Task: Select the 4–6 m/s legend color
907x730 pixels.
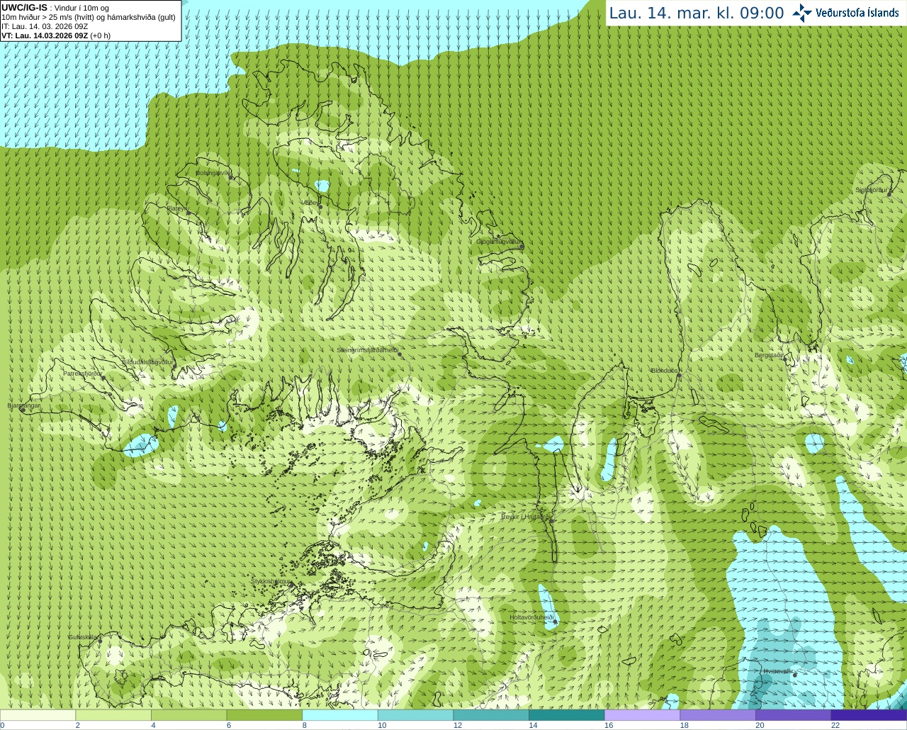Action: pyautogui.click(x=188, y=715)
